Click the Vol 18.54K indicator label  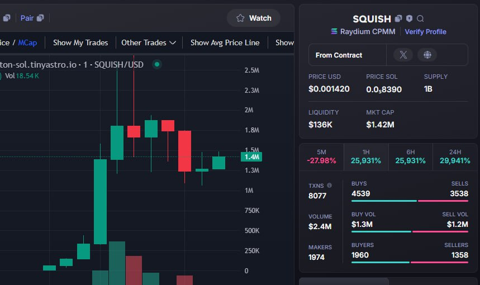pos(22,75)
